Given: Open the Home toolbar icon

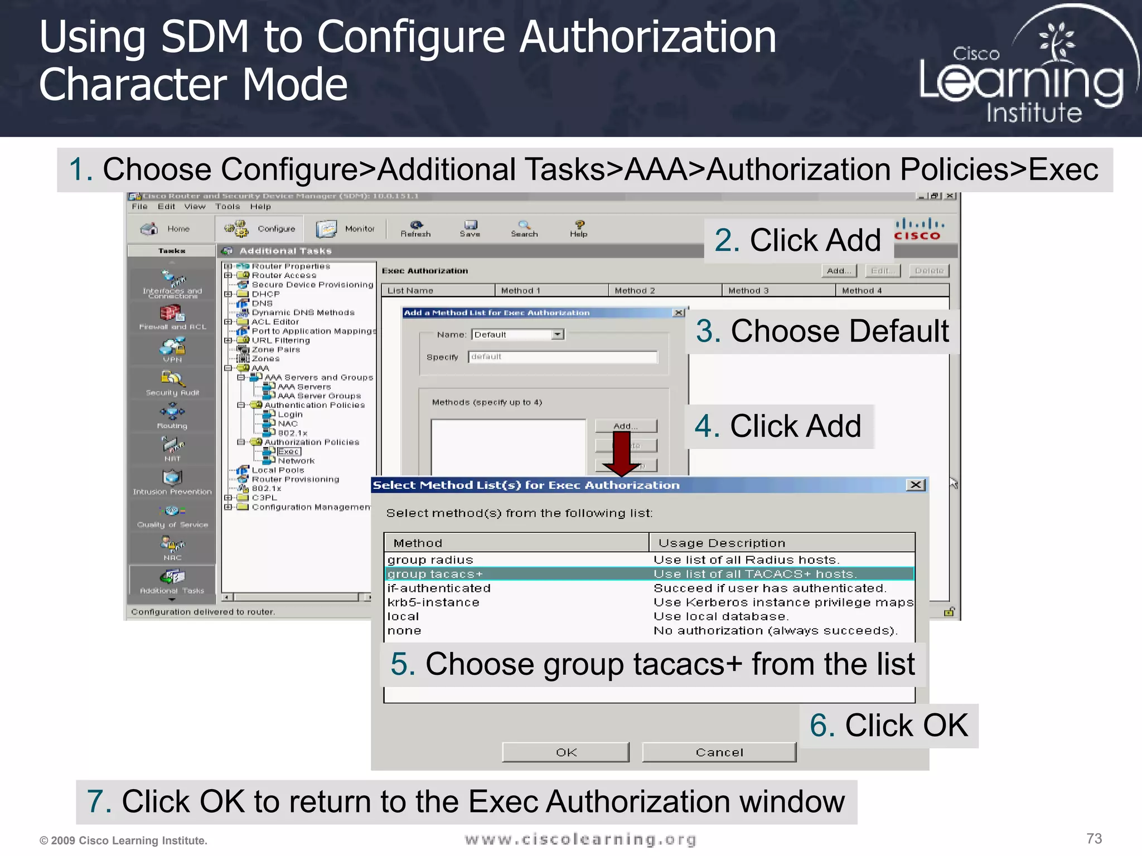Looking at the screenshot, I should tap(165, 229).
